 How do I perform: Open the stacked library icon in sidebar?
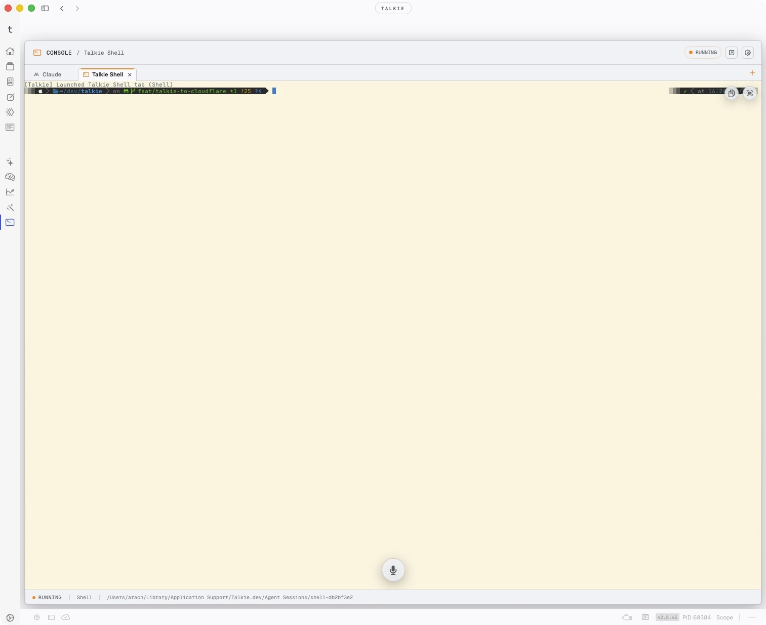coord(10,66)
